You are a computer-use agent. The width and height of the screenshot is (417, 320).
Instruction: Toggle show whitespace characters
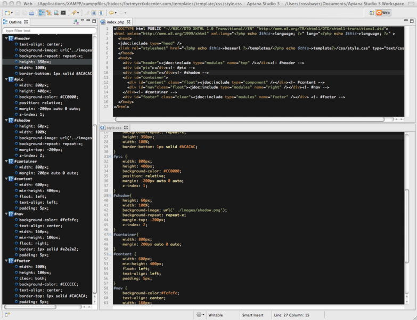[101, 13]
